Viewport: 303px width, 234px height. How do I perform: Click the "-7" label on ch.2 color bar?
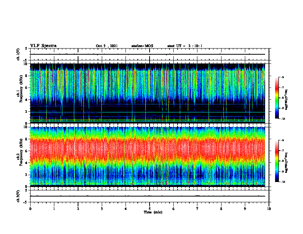point(282,151)
